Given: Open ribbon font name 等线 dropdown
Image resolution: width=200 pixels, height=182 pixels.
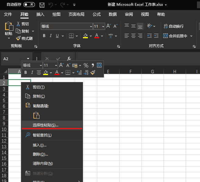Looking at the screenshot, I should pyautogui.click(x=91, y=26).
